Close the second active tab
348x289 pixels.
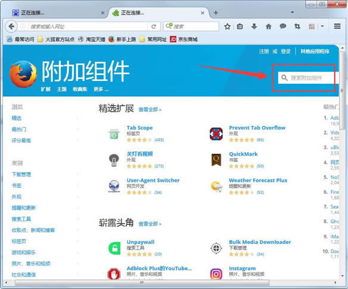(x=203, y=13)
